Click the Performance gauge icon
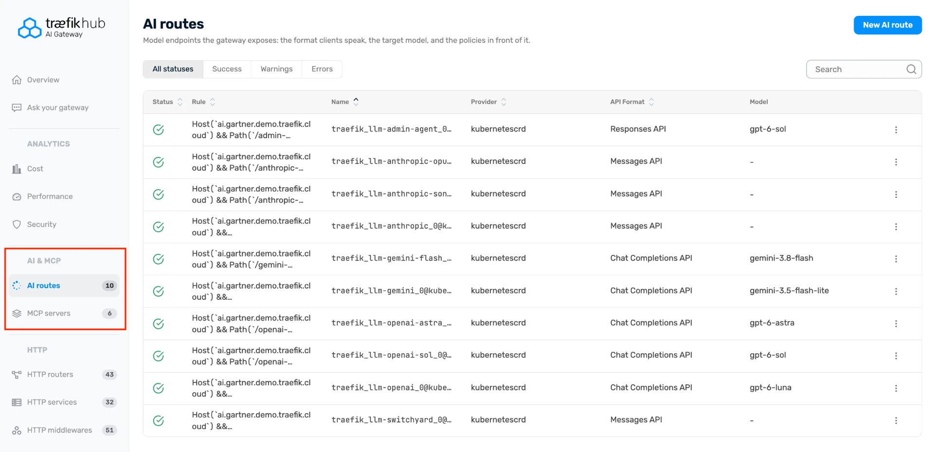The height and width of the screenshot is (452, 934). [17, 197]
